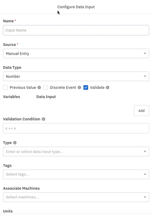Expand the Data Type Number dropdown

point(76,76)
